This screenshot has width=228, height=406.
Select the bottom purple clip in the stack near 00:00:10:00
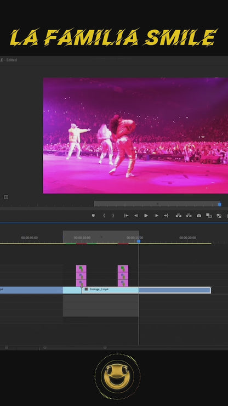tap(81, 283)
